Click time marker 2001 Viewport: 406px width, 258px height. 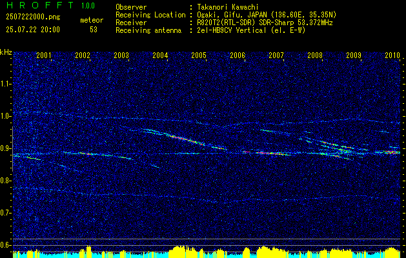click(x=44, y=55)
